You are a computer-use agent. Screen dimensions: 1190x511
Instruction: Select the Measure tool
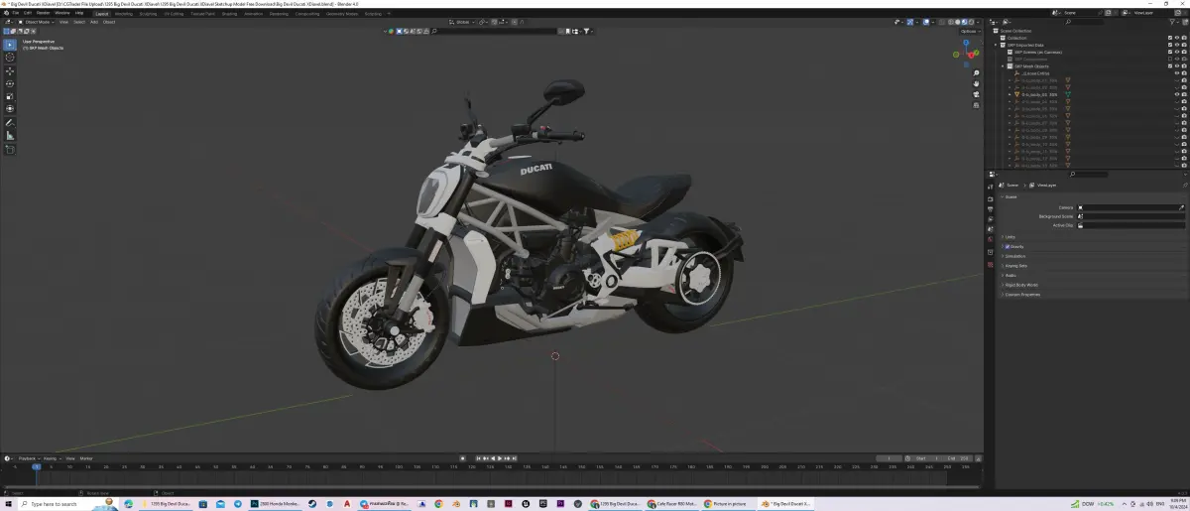10,136
